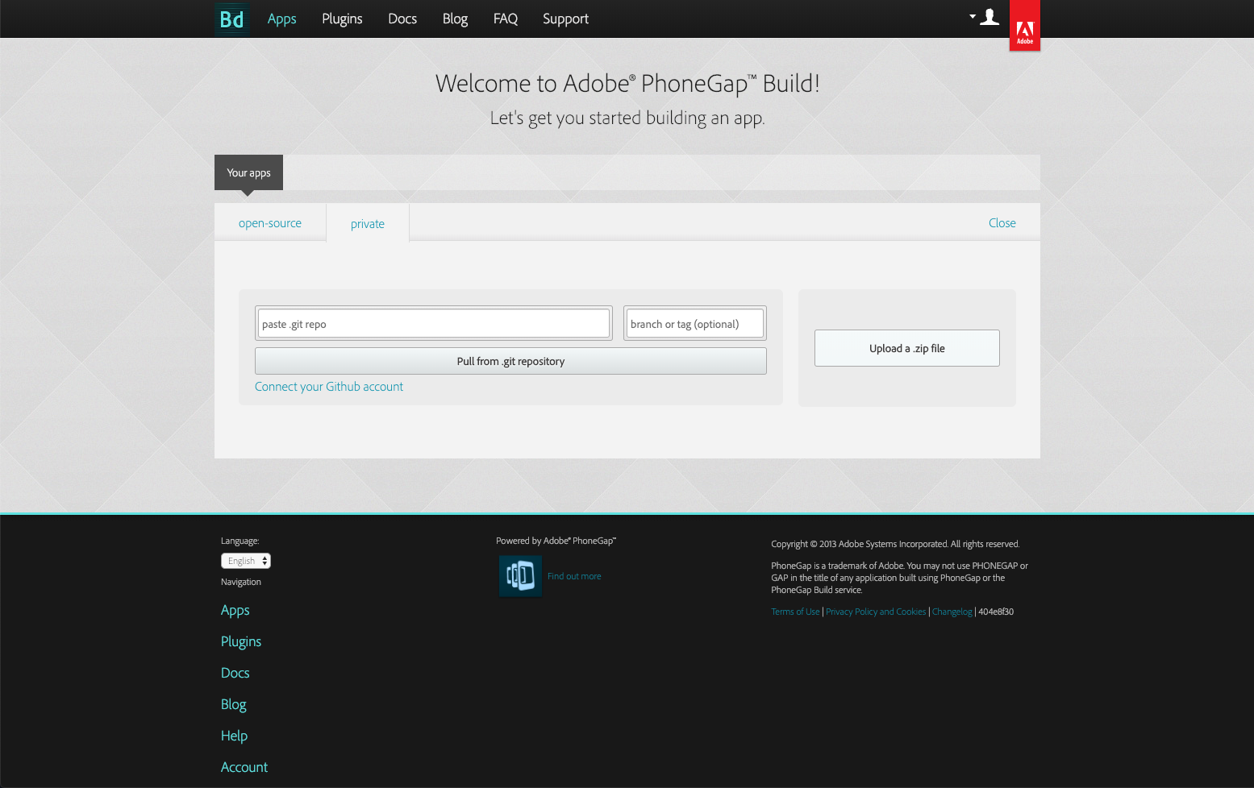Viewport: 1254px width, 788px height.
Task: Open Help link in footer navigation
Action: (235, 736)
